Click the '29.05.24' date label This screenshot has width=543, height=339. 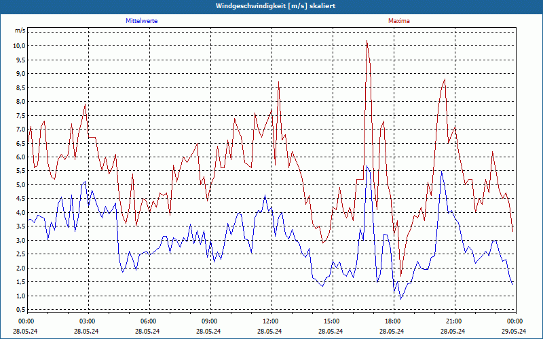(x=514, y=331)
